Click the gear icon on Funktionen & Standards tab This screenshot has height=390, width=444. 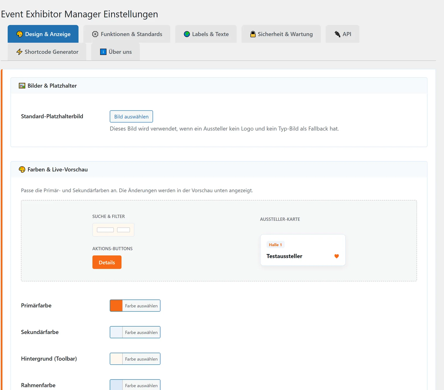95,34
